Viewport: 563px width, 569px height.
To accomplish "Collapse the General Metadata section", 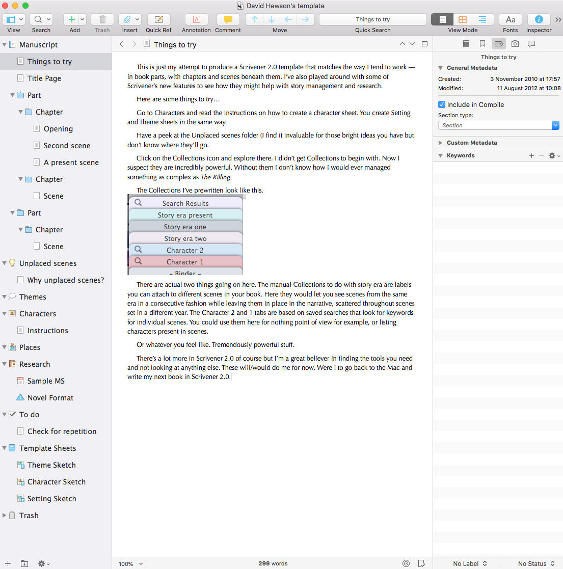I will coord(440,68).
